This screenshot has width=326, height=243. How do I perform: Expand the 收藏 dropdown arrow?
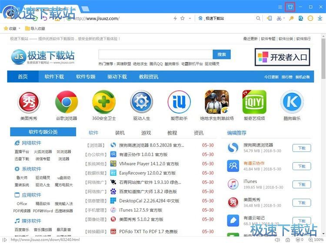point(20,29)
